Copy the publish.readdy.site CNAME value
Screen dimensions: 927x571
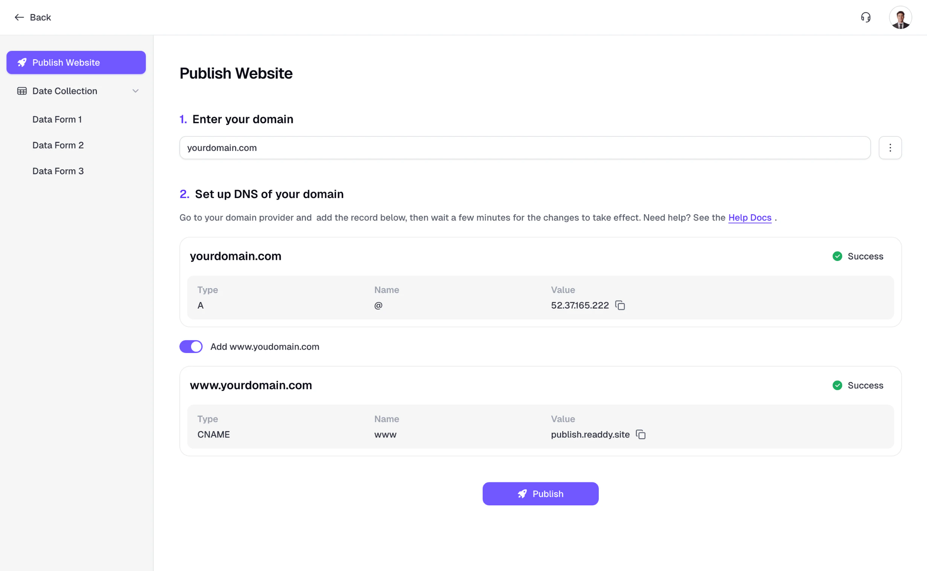click(x=641, y=434)
